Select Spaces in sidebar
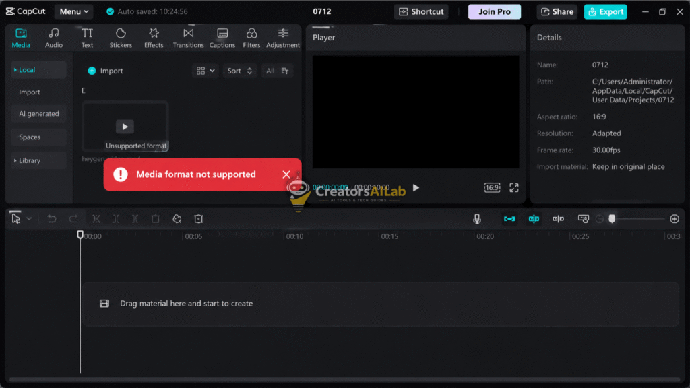The width and height of the screenshot is (690, 388). 38,137
